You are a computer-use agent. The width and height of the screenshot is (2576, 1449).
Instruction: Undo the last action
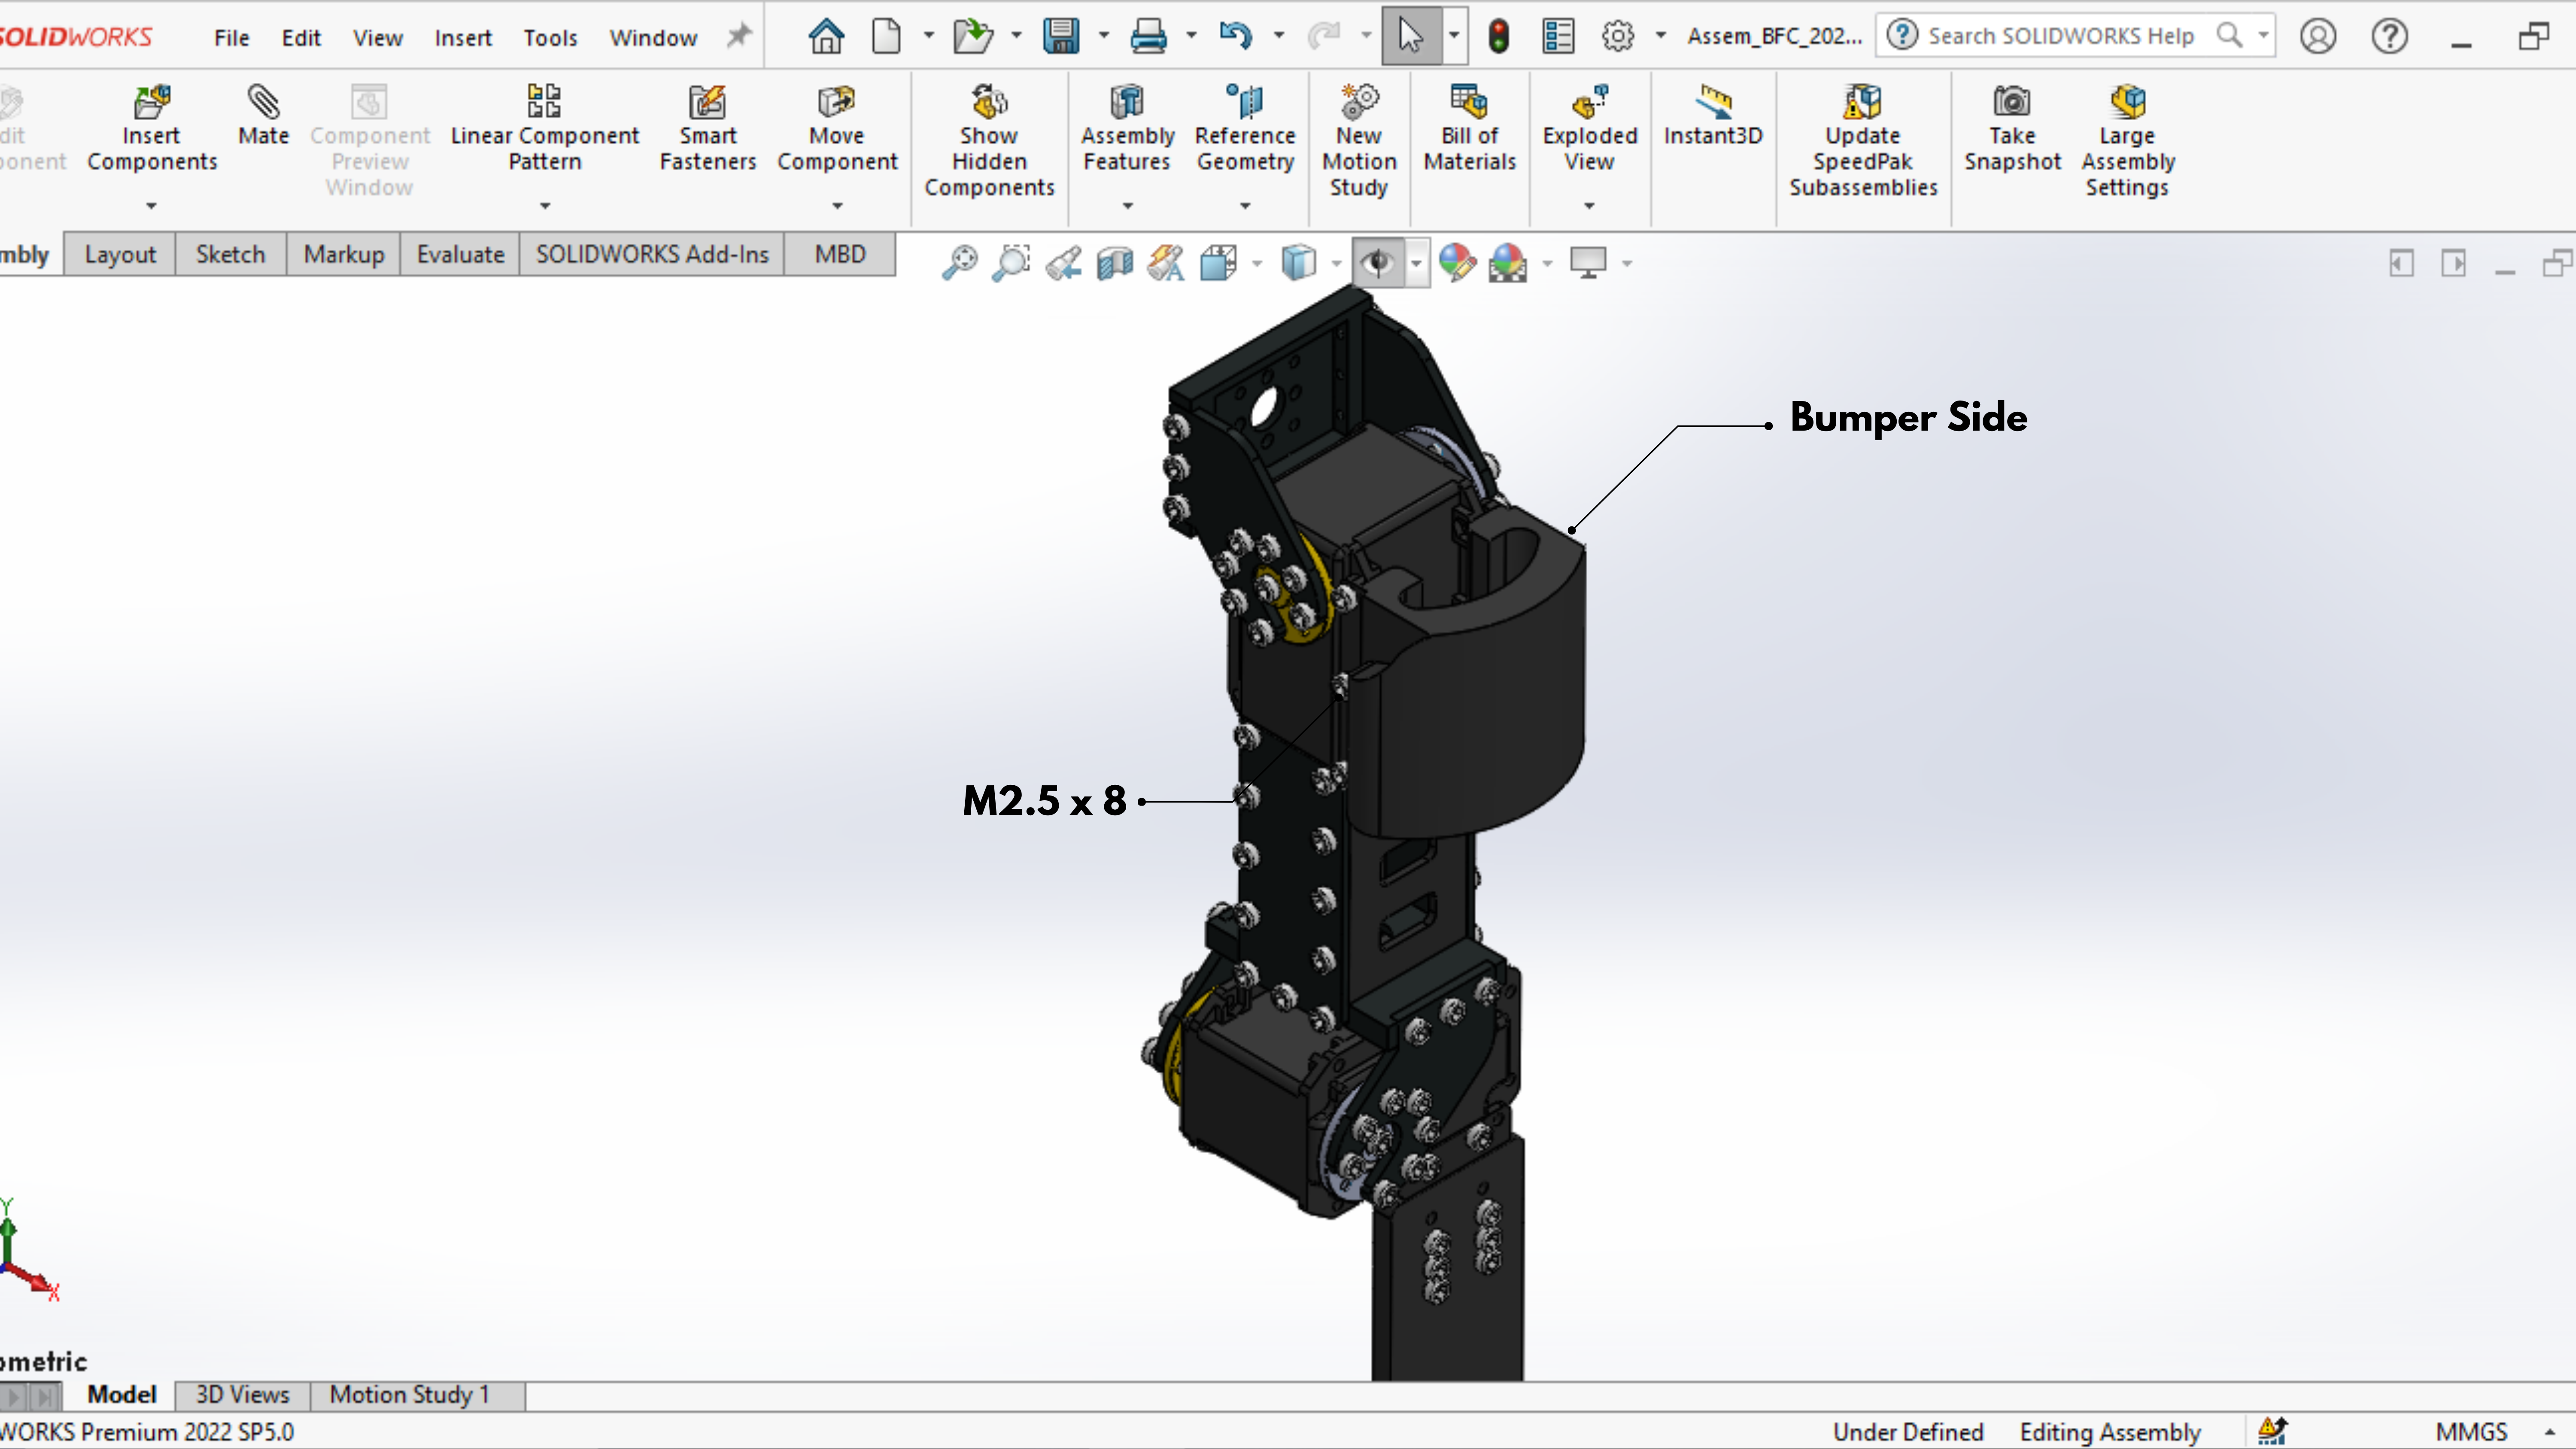pyautogui.click(x=1235, y=36)
